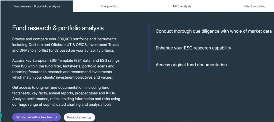274x122 pixels.
Task: Click the teal circular widget at the left edge
Action: 1,115
